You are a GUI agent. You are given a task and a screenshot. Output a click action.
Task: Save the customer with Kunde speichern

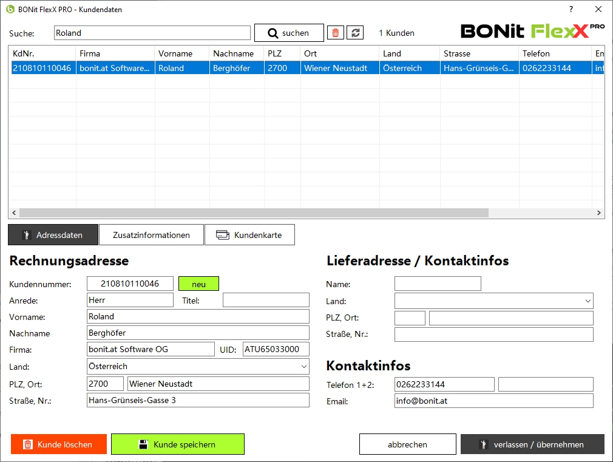(x=177, y=444)
